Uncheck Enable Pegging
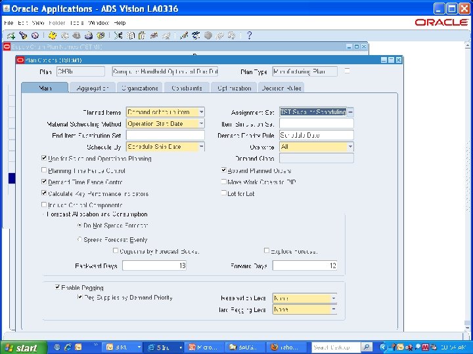 tap(57, 287)
